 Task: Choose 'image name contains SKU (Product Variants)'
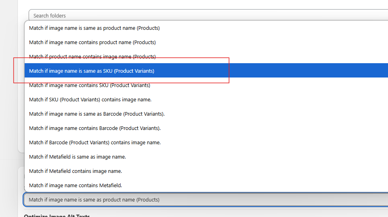click(x=89, y=85)
